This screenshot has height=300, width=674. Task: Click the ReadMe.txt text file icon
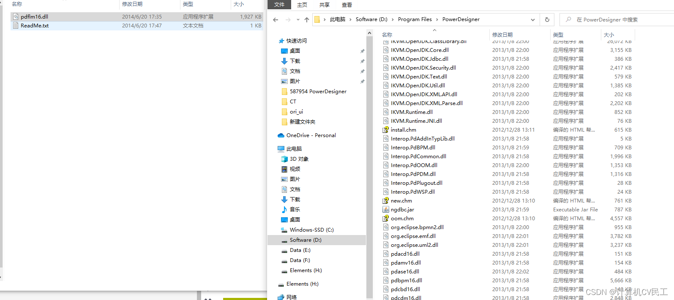click(16, 26)
